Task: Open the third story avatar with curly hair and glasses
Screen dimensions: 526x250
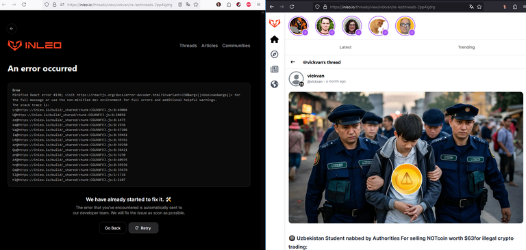Action: tap(351, 26)
